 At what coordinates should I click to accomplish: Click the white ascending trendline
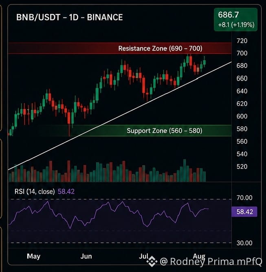(120, 116)
